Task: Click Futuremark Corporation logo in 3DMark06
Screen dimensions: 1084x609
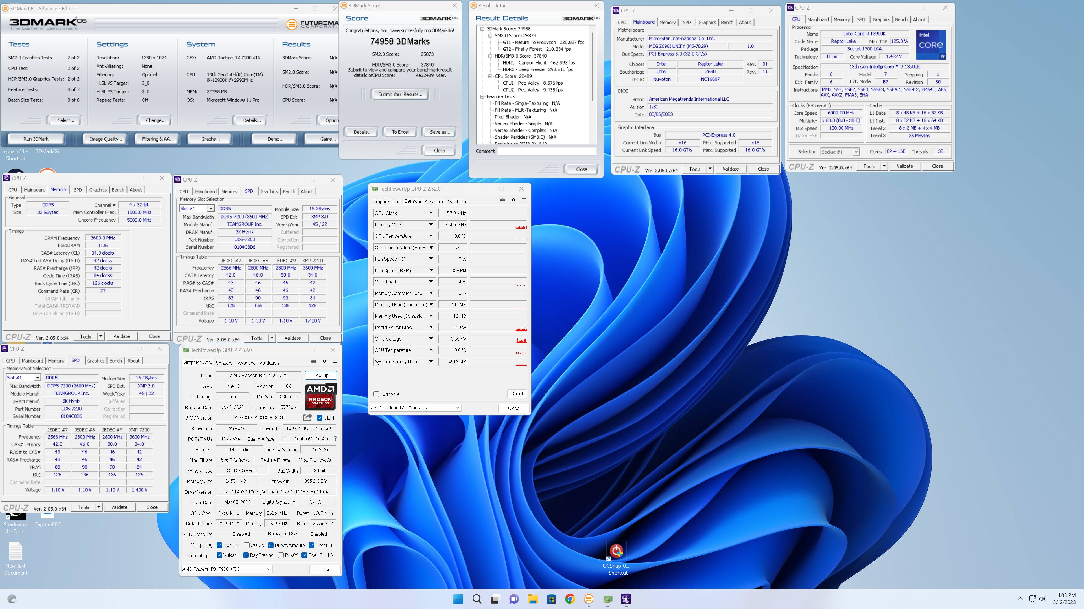Action: click(x=312, y=24)
